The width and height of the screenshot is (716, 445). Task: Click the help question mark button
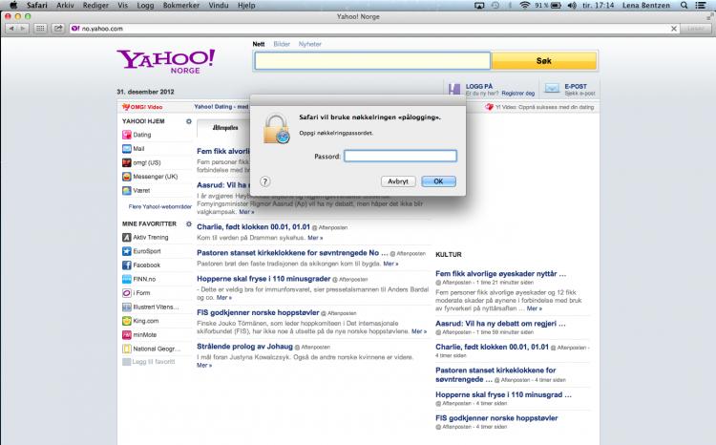(x=264, y=181)
